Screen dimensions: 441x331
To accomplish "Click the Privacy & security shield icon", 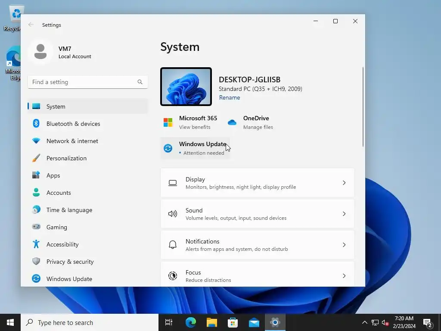I will [x=36, y=262].
